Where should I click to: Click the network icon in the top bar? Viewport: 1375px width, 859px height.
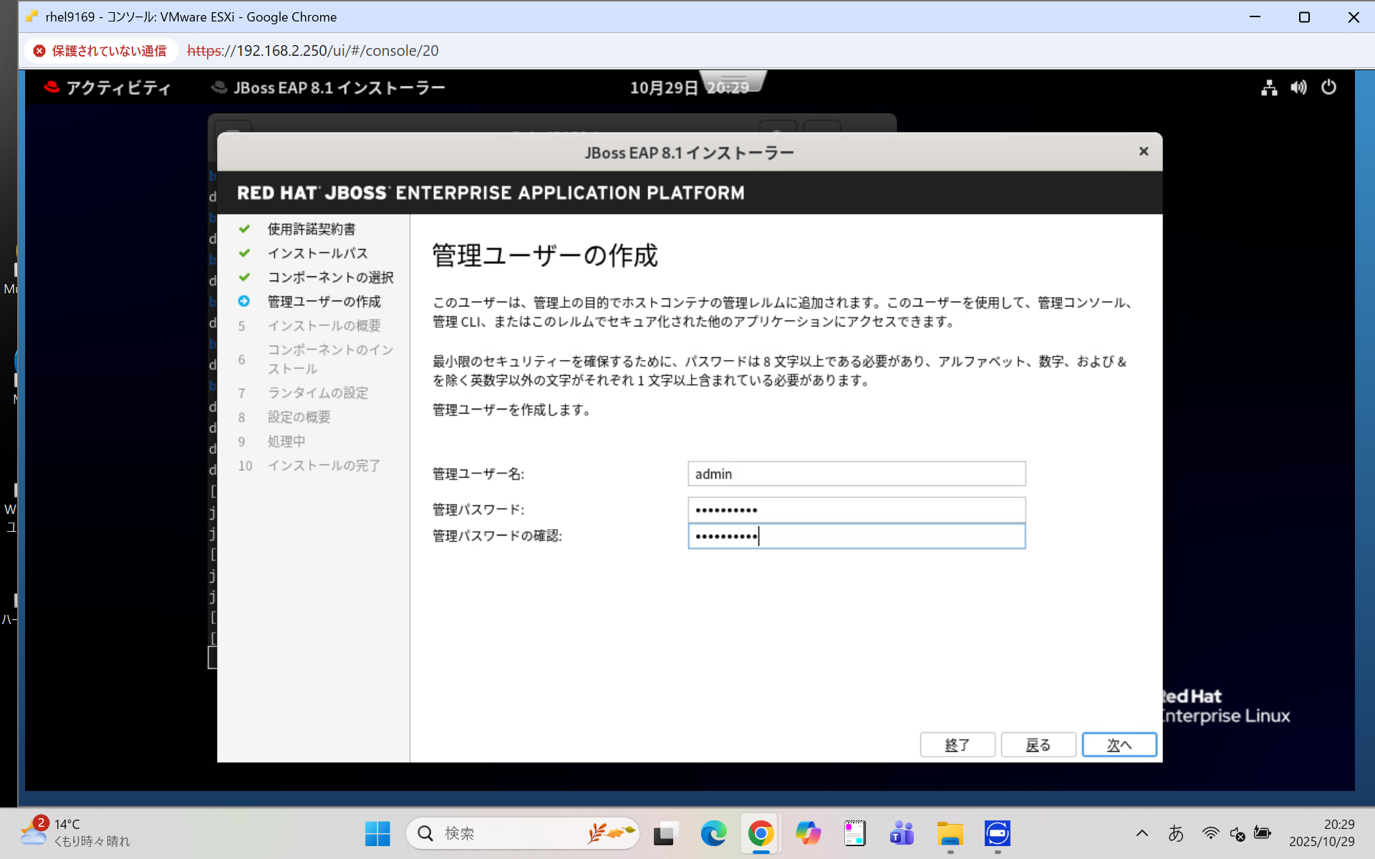[1268, 87]
